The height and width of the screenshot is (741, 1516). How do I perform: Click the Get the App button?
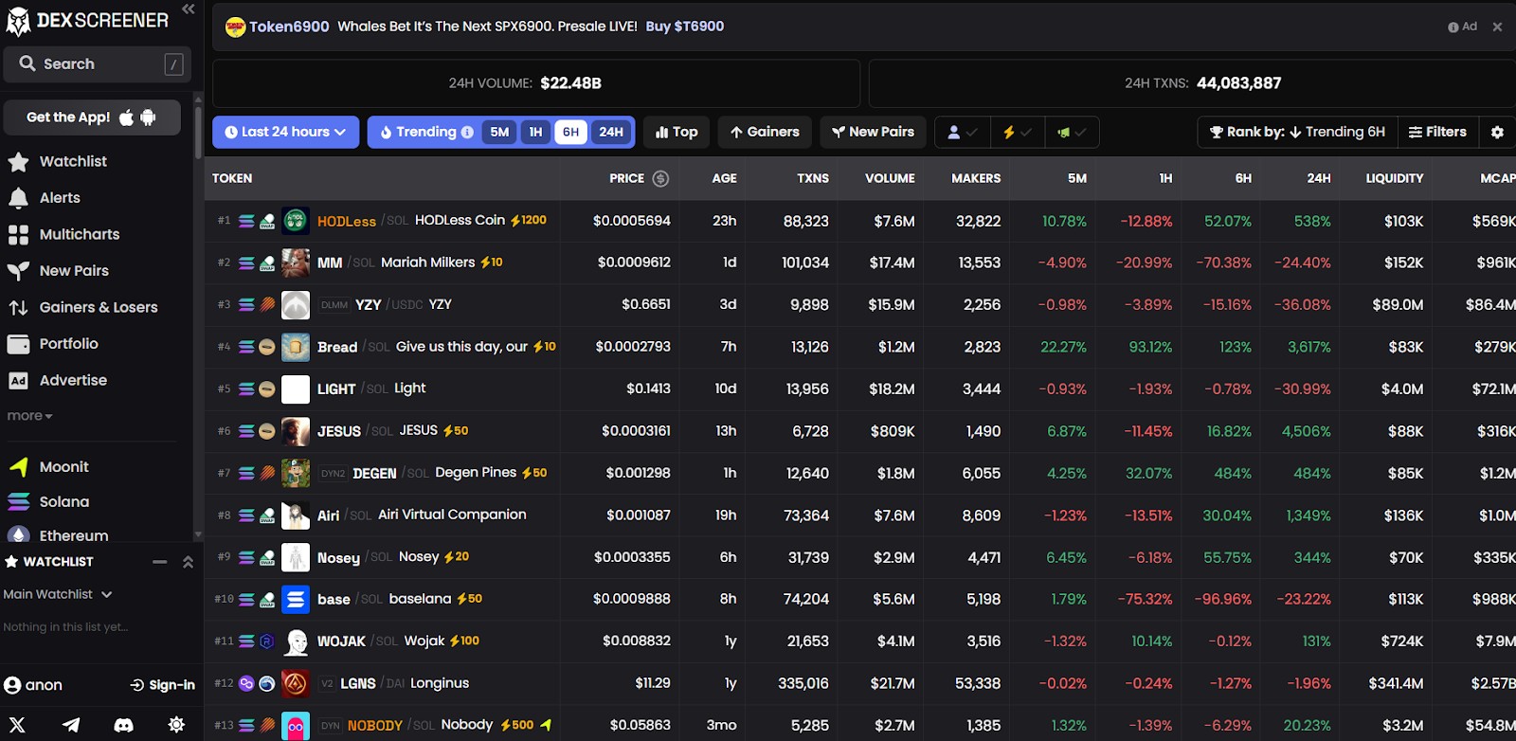(92, 117)
